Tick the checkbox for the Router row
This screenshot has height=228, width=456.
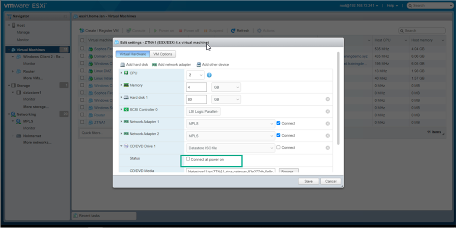click(x=82, y=115)
